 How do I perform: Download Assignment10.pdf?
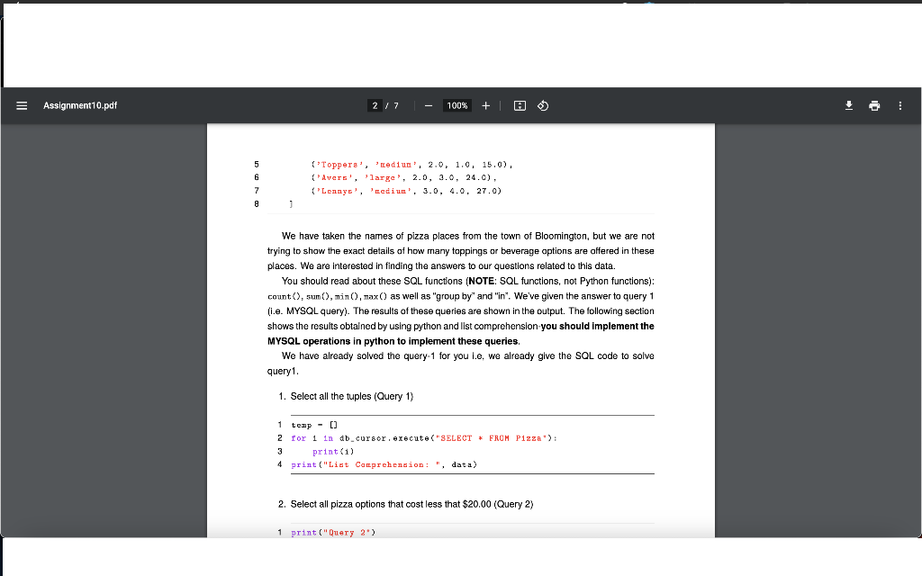pyautogui.click(x=848, y=105)
